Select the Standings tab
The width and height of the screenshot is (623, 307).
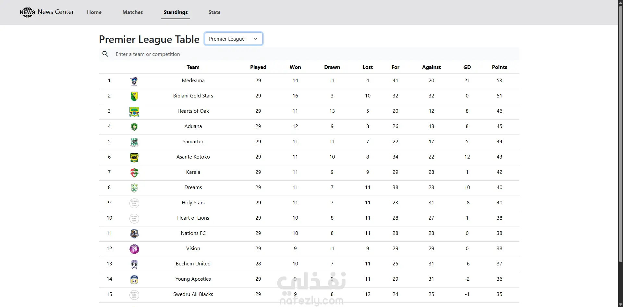pyautogui.click(x=176, y=12)
